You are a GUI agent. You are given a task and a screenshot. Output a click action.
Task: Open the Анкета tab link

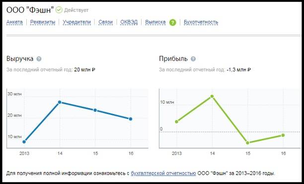coord(14,22)
